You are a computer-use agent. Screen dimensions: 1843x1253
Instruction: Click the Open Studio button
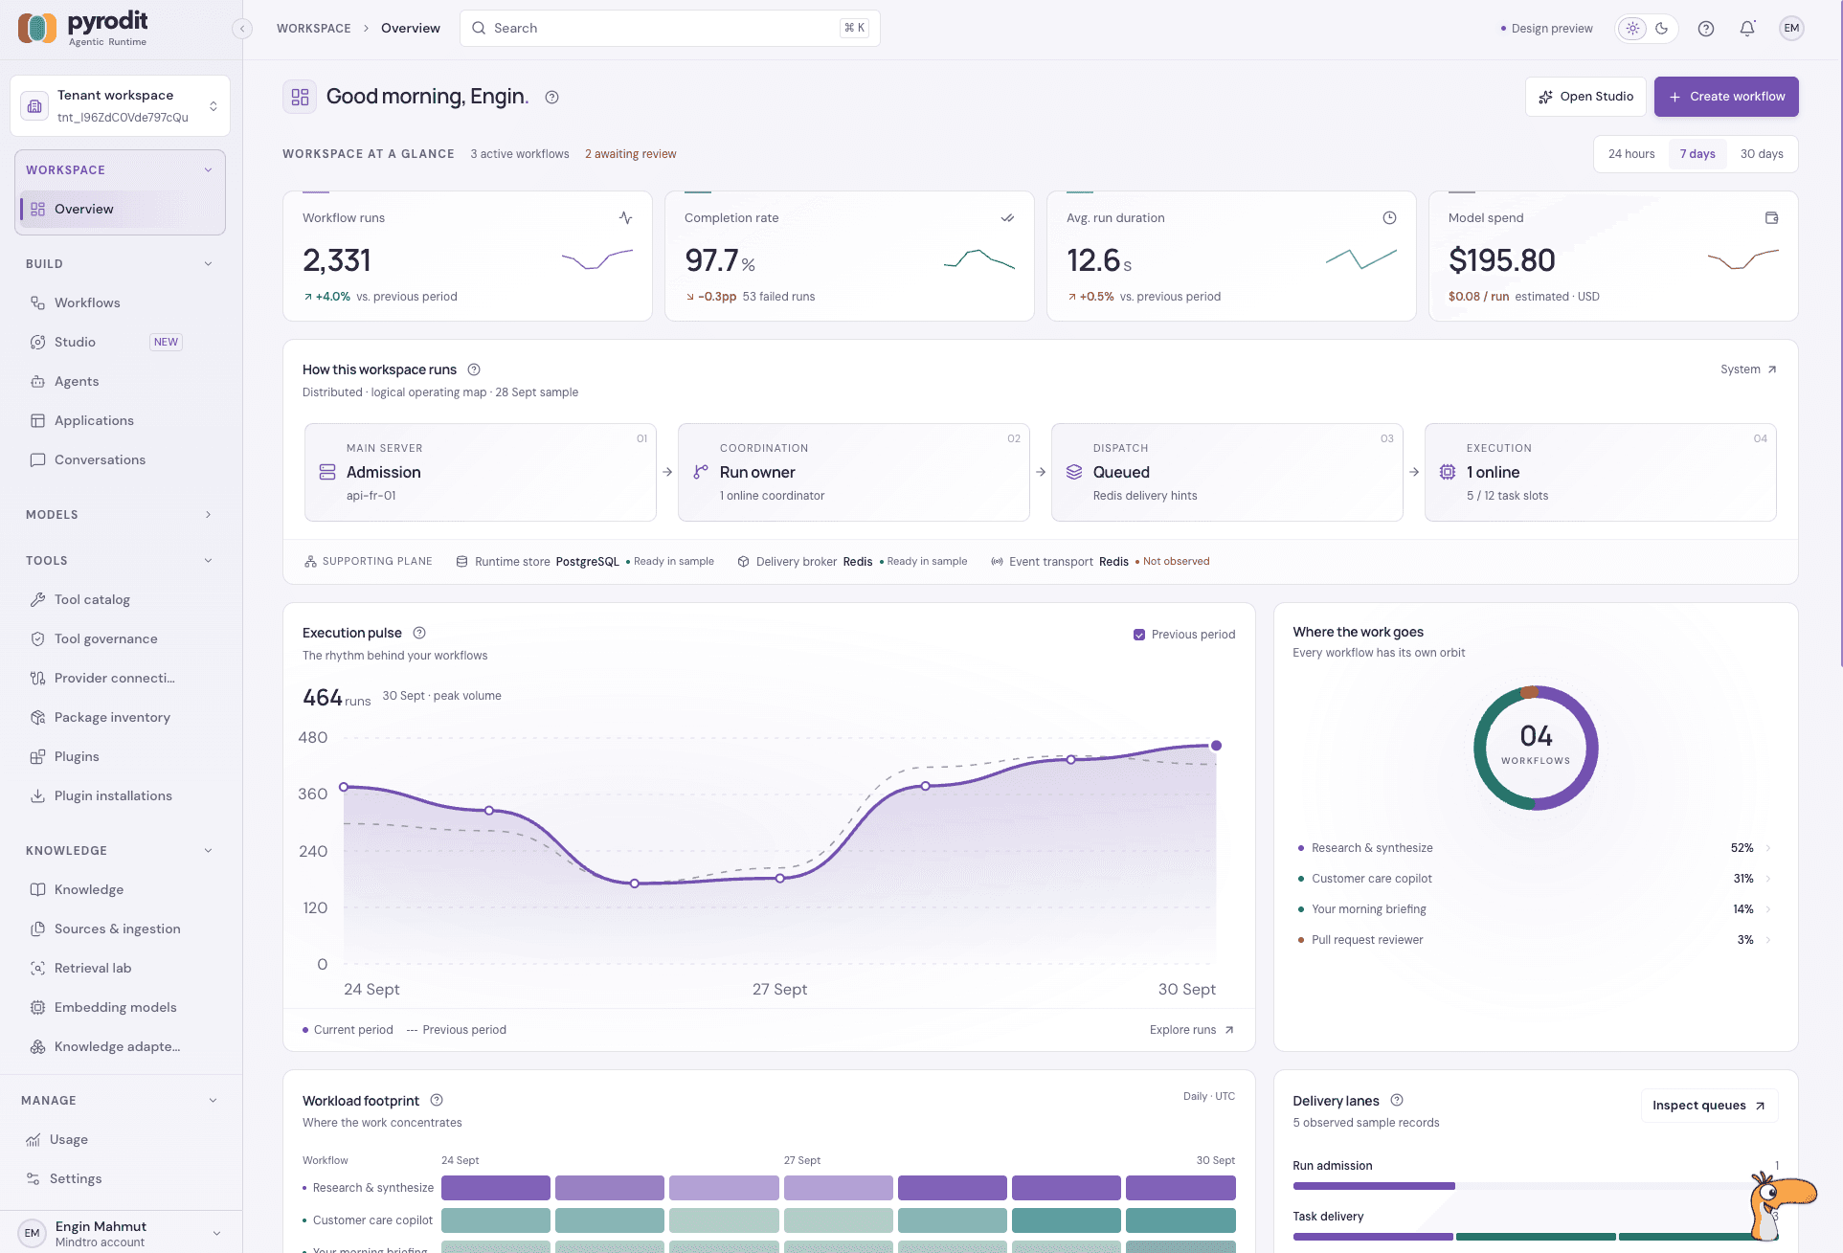1585,97
